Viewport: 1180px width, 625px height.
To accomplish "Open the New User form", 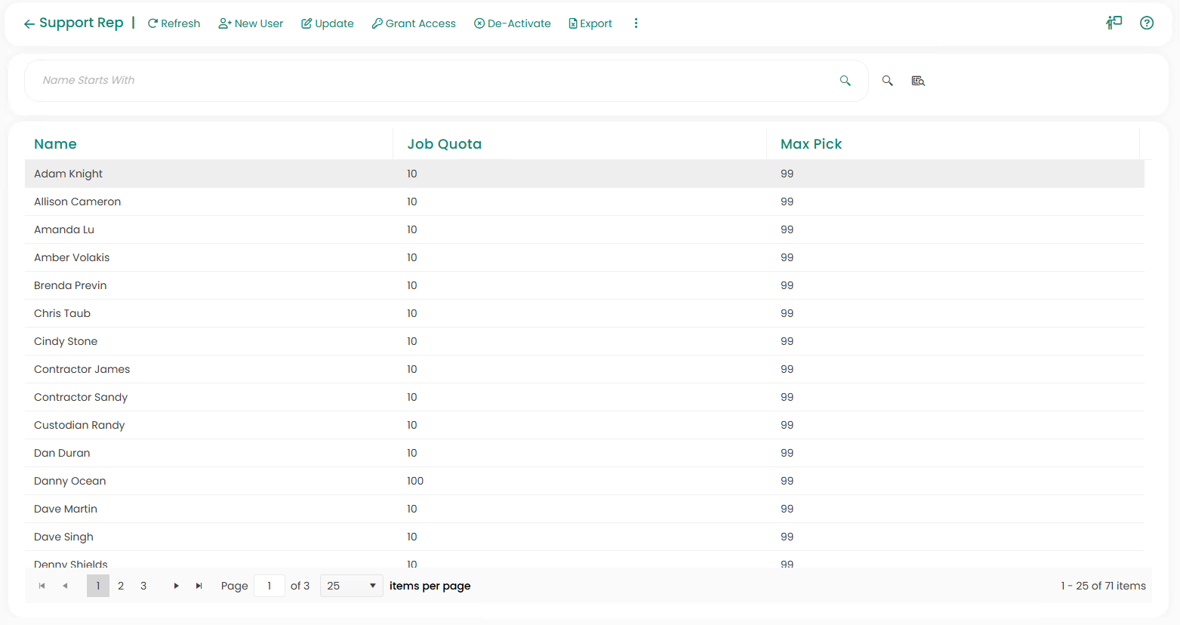I will [x=251, y=23].
